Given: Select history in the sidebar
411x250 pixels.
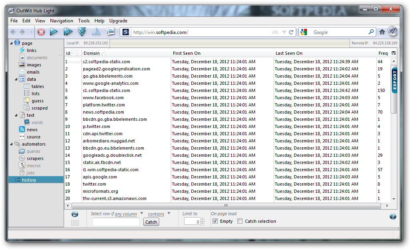Looking at the screenshot, I should click(x=36, y=180).
